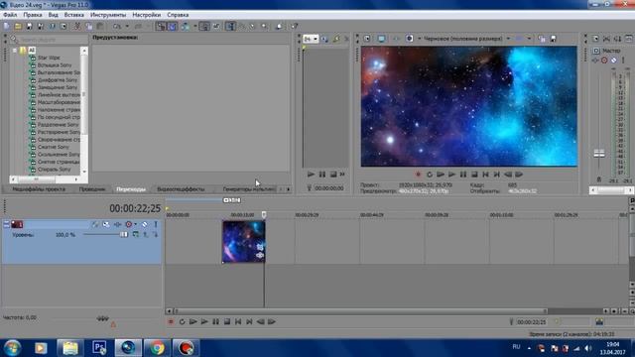Switch to the Видеоспецэффекты tab
The height and width of the screenshot is (357, 635).
[x=181, y=189]
